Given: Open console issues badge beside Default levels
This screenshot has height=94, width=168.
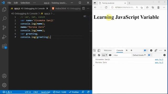Looking at the screenshot, I should point(150,55).
